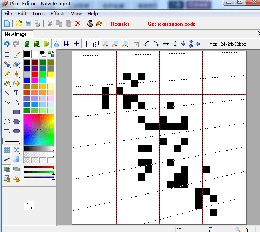
Task: Pick the yellow swatch in the palette
Action: pyautogui.click(x=51, y=74)
